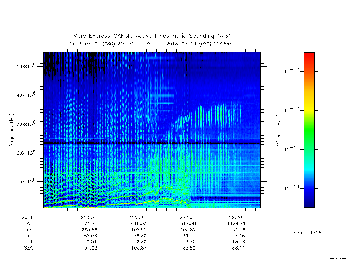The width and height of the screenshot is (347, 260).
Task: Click the '4.0×10^6' frequency tick label
Action: click(x=26, y=94)
